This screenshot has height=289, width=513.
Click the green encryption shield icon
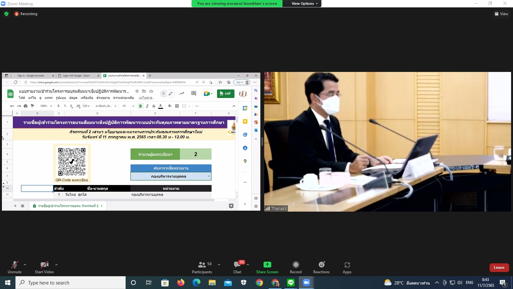[x=6, y=14]
